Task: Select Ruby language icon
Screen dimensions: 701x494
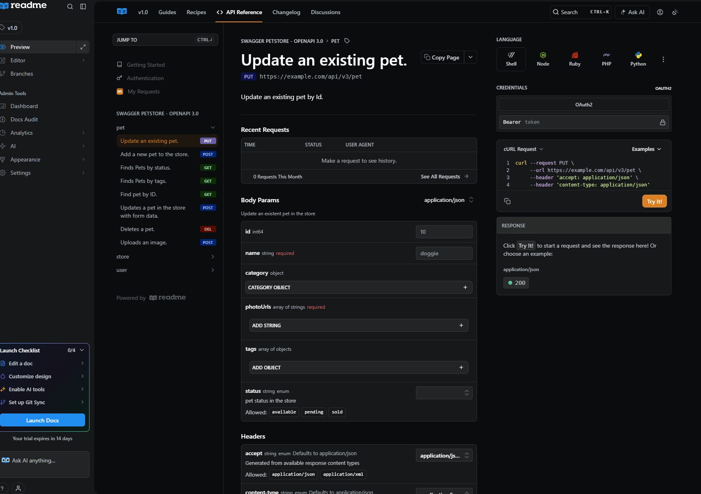Action: tap(575, 59)
